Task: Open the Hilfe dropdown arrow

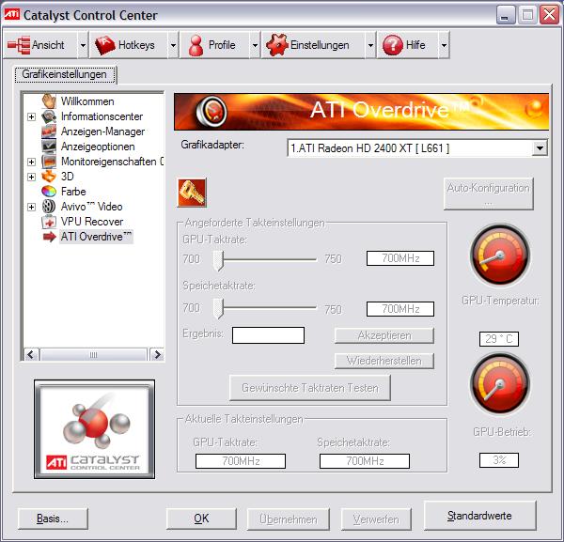Action: (x=444, y=45)
